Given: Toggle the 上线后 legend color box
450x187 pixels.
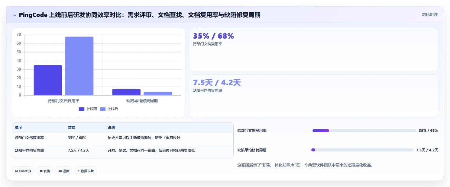Looking at the screenshot, I should [x=103, y=109].
